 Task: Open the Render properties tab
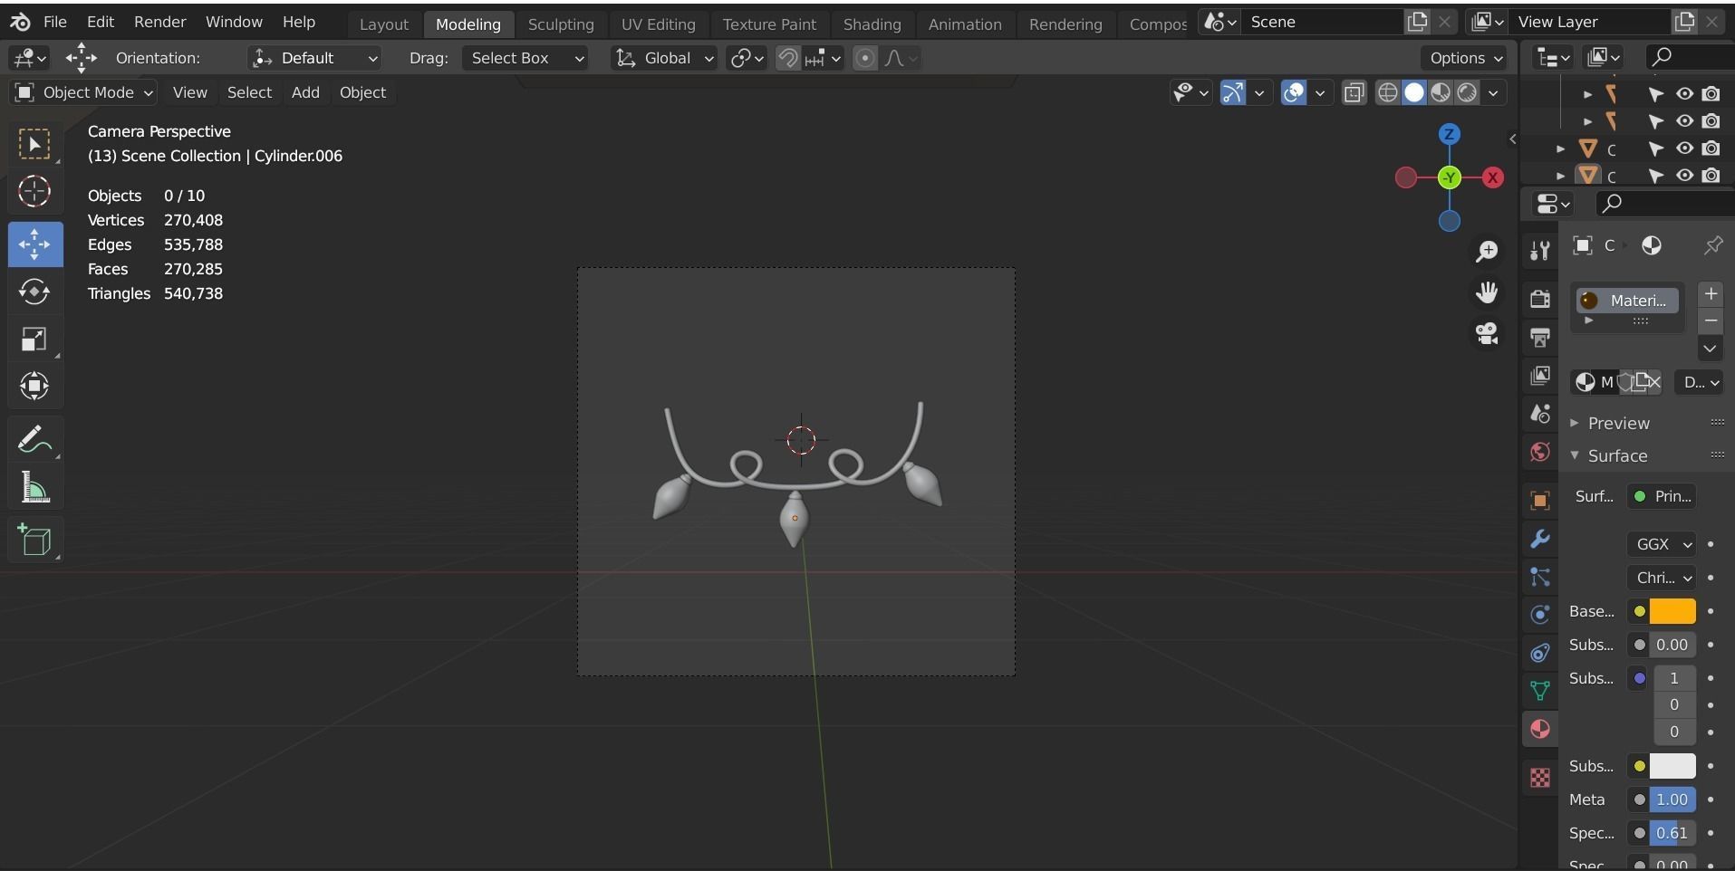(1539, 299)
